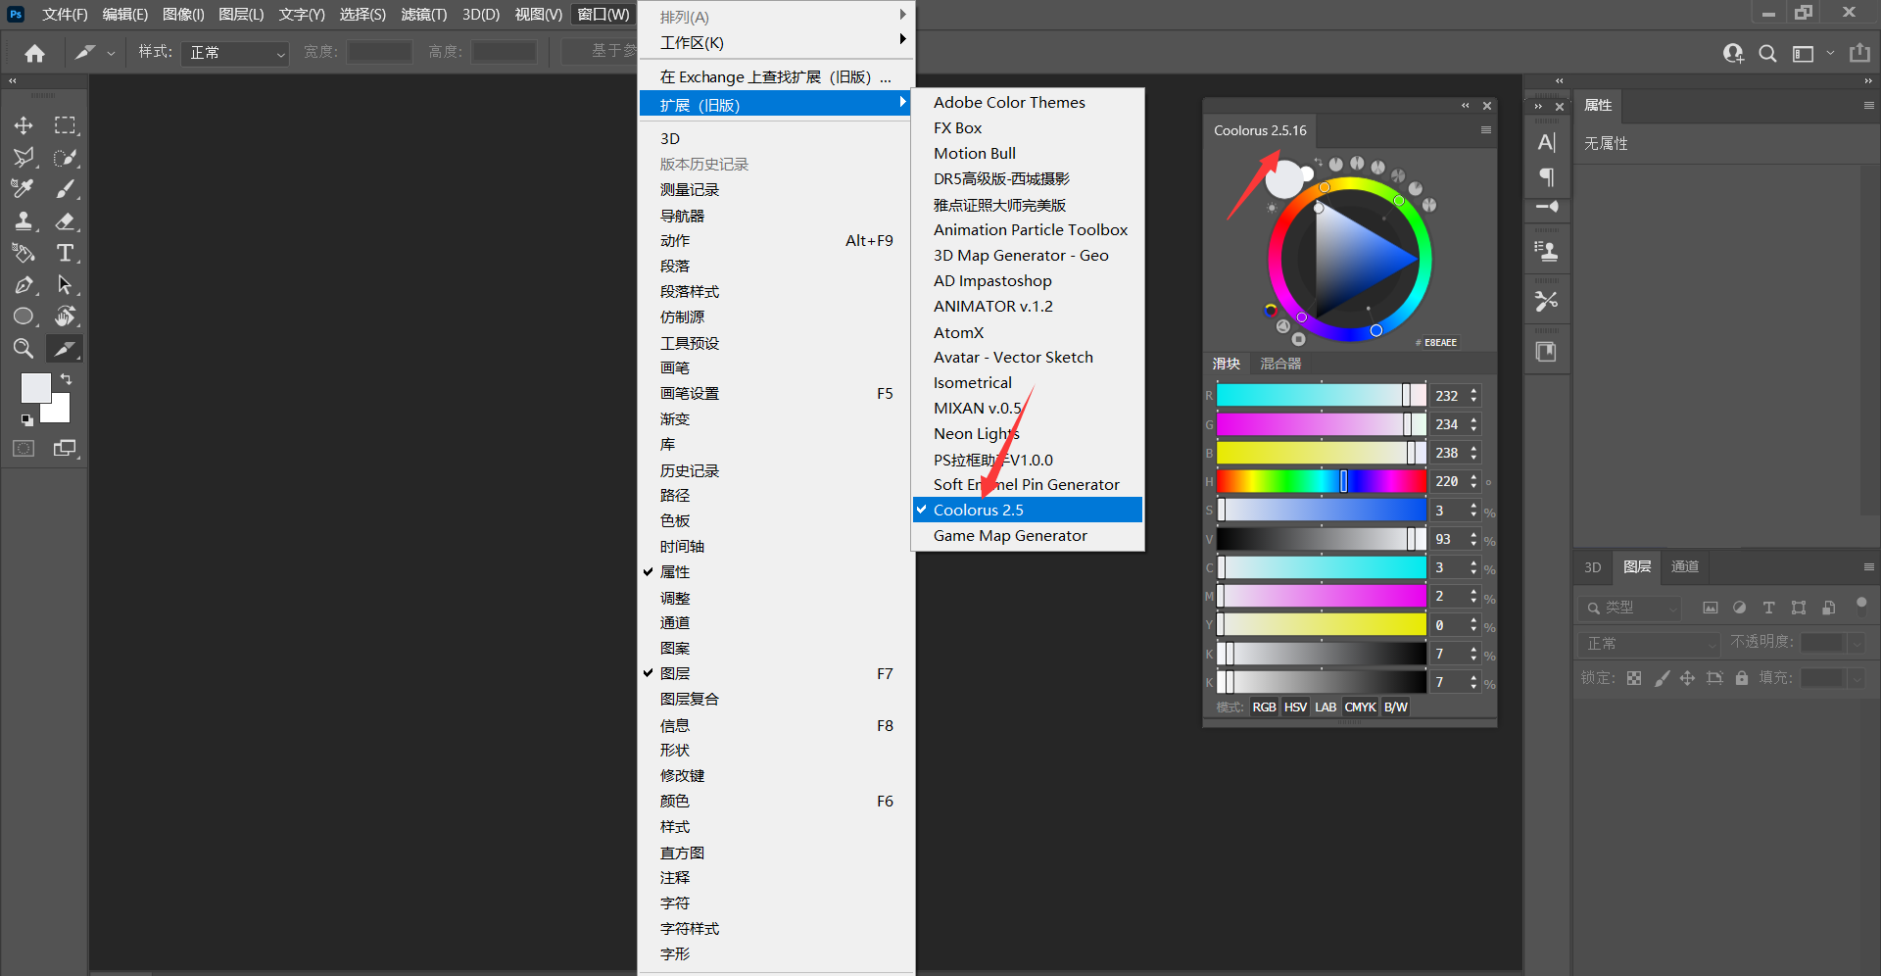
Task: Open the style dropdown showing 正常
Action: point(234,53)
